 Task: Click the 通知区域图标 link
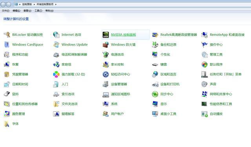120,94
